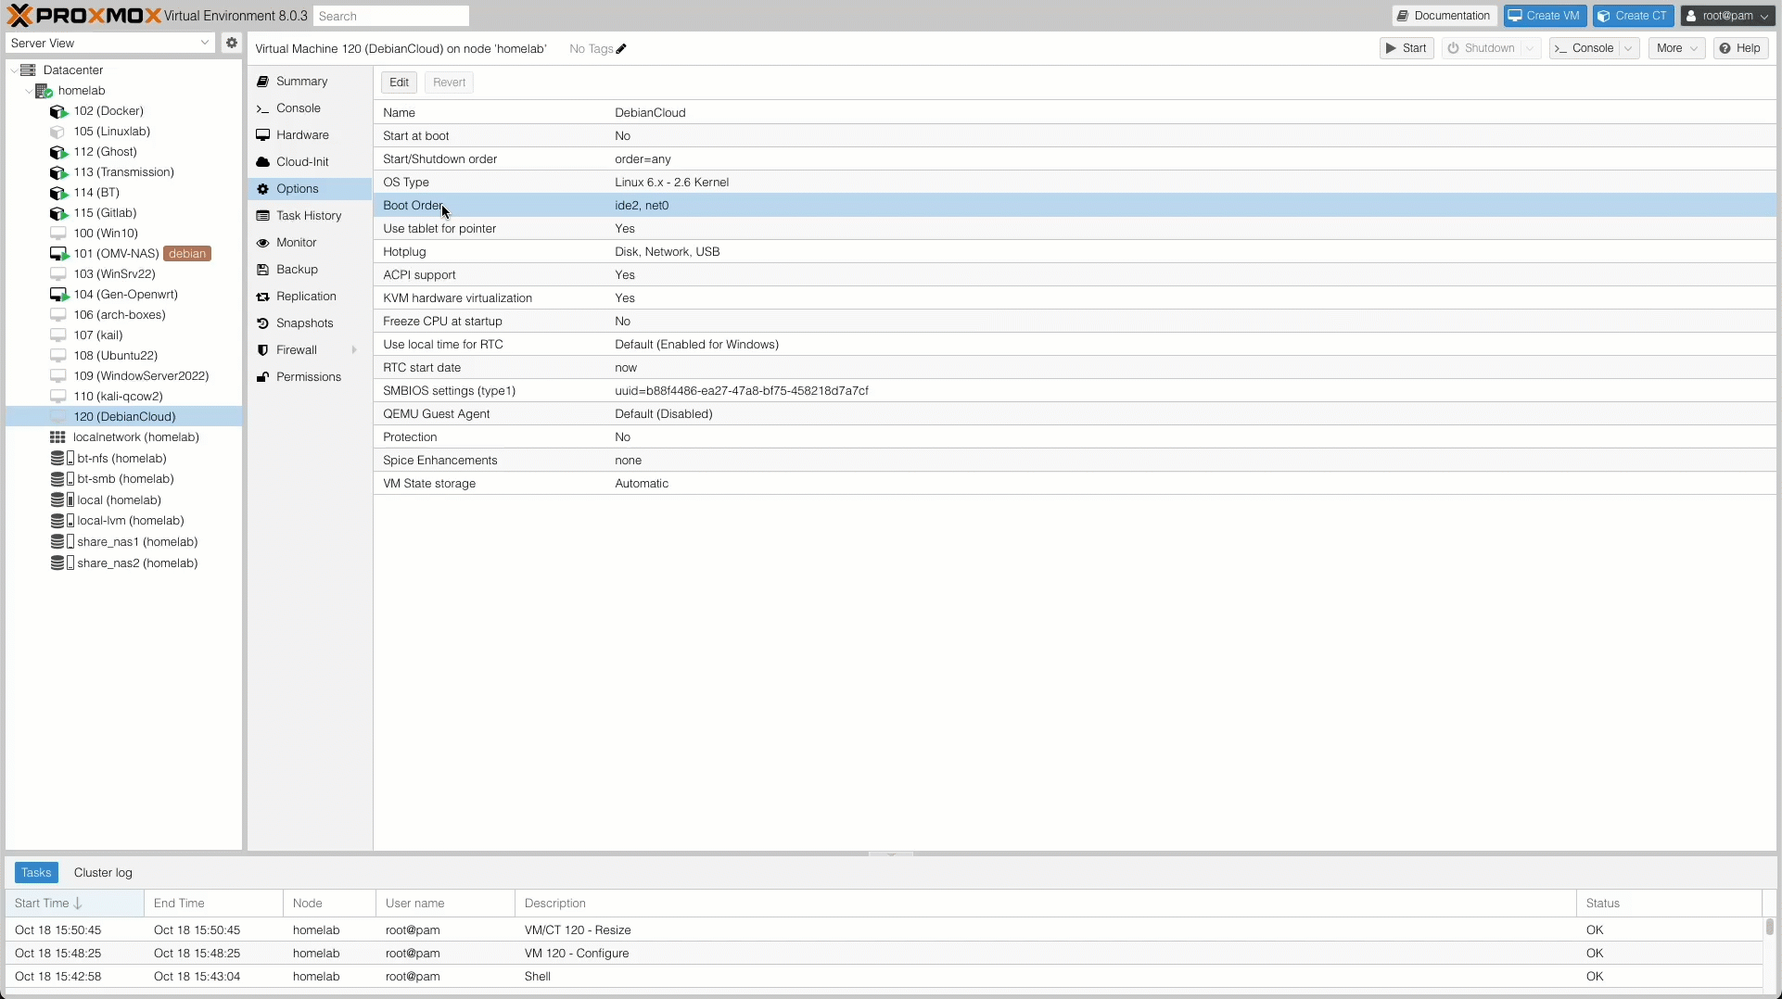The image size is (1782, 999).
Task: Open the root@pam user menu
Action: [x=1728, y=16]
